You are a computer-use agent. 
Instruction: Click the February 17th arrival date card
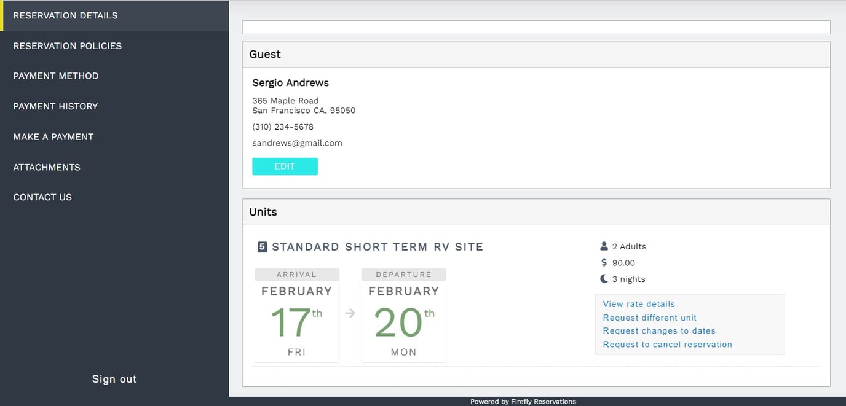(x=297, y=316)
